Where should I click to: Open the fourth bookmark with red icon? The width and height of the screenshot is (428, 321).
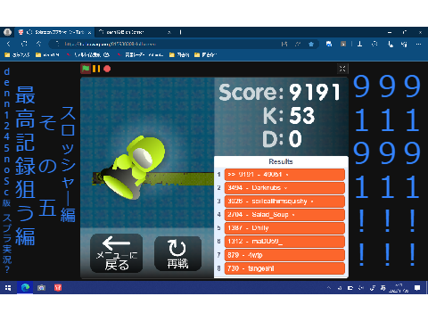[x=140, y=54]
